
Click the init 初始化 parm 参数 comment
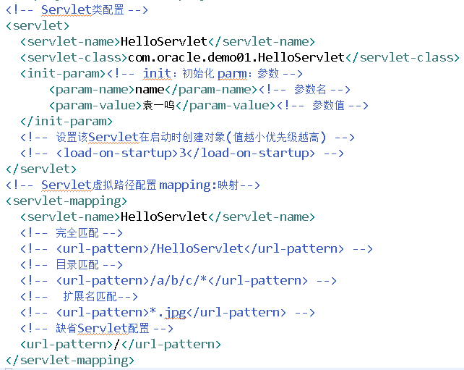click(x=205, y=74)
